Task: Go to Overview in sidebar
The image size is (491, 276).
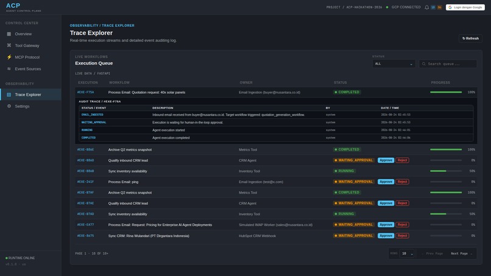Action: (x=30, y=34)
